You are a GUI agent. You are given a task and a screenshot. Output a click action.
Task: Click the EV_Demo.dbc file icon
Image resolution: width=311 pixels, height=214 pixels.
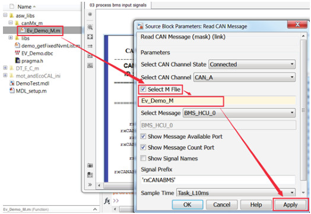click(17, 53)
